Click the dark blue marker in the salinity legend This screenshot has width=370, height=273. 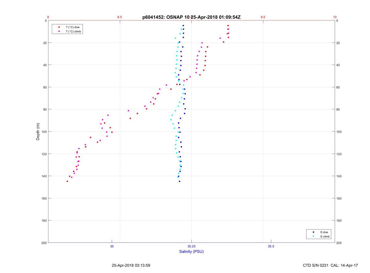(314, 232)
